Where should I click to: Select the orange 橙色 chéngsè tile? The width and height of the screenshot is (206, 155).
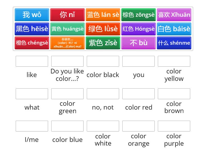(32, 43)
